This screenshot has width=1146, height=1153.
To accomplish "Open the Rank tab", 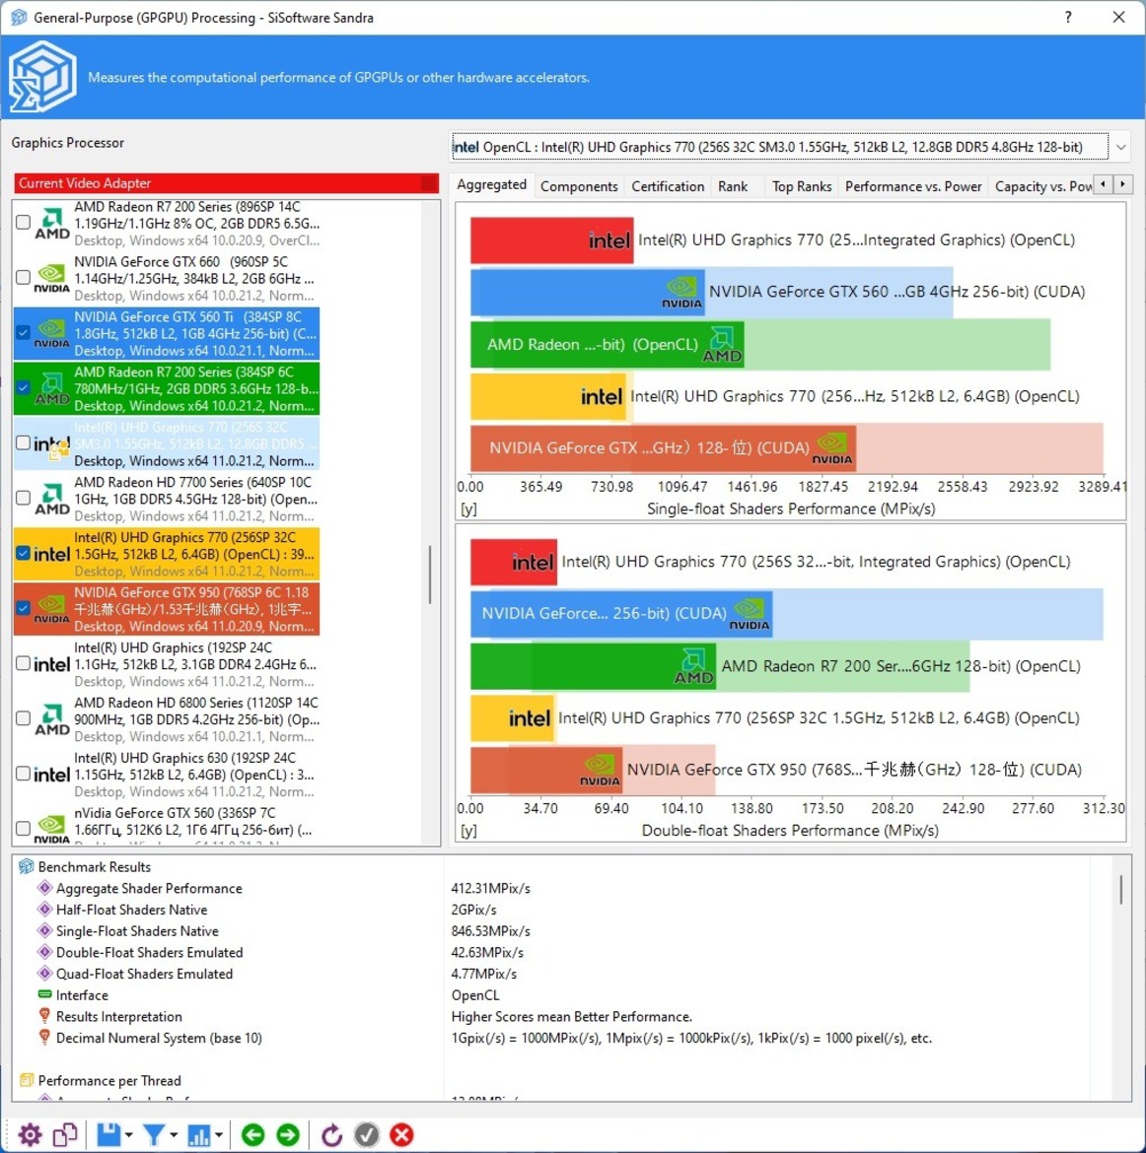I will (733, 186).
